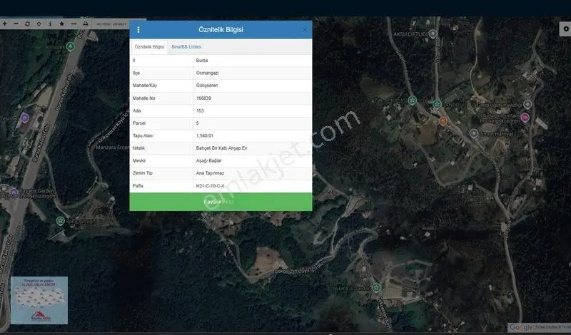Select the info query toolbar icon

tap(50, 24)
